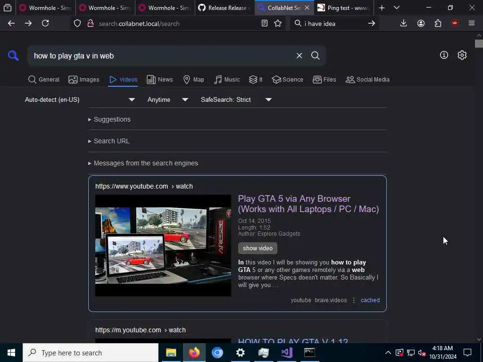Open the Windows notification center
The width and height of the screenshot is (483, 362).
tap(467, 353)
